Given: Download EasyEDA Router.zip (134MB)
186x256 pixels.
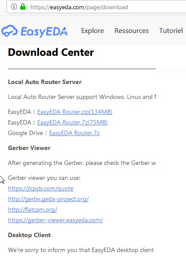Looking at the screenshot, I should pos(75,112).
